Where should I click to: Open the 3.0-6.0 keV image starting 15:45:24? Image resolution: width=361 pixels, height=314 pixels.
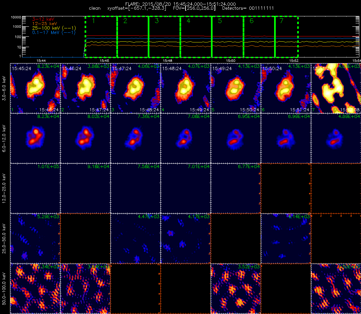coord(35,88)
